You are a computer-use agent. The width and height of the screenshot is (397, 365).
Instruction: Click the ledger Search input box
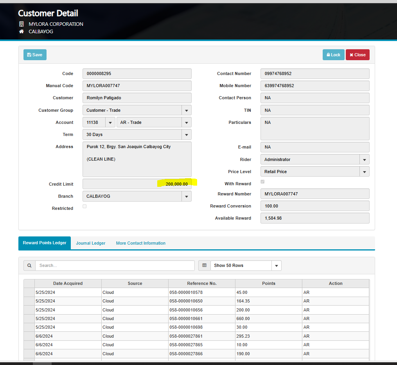coord(115,266)
